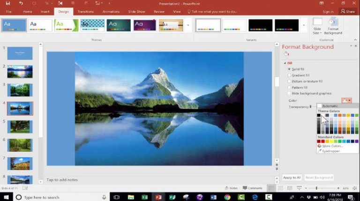Click the spell check icon in status bar

pyautogui.click(x=25, y=188)
